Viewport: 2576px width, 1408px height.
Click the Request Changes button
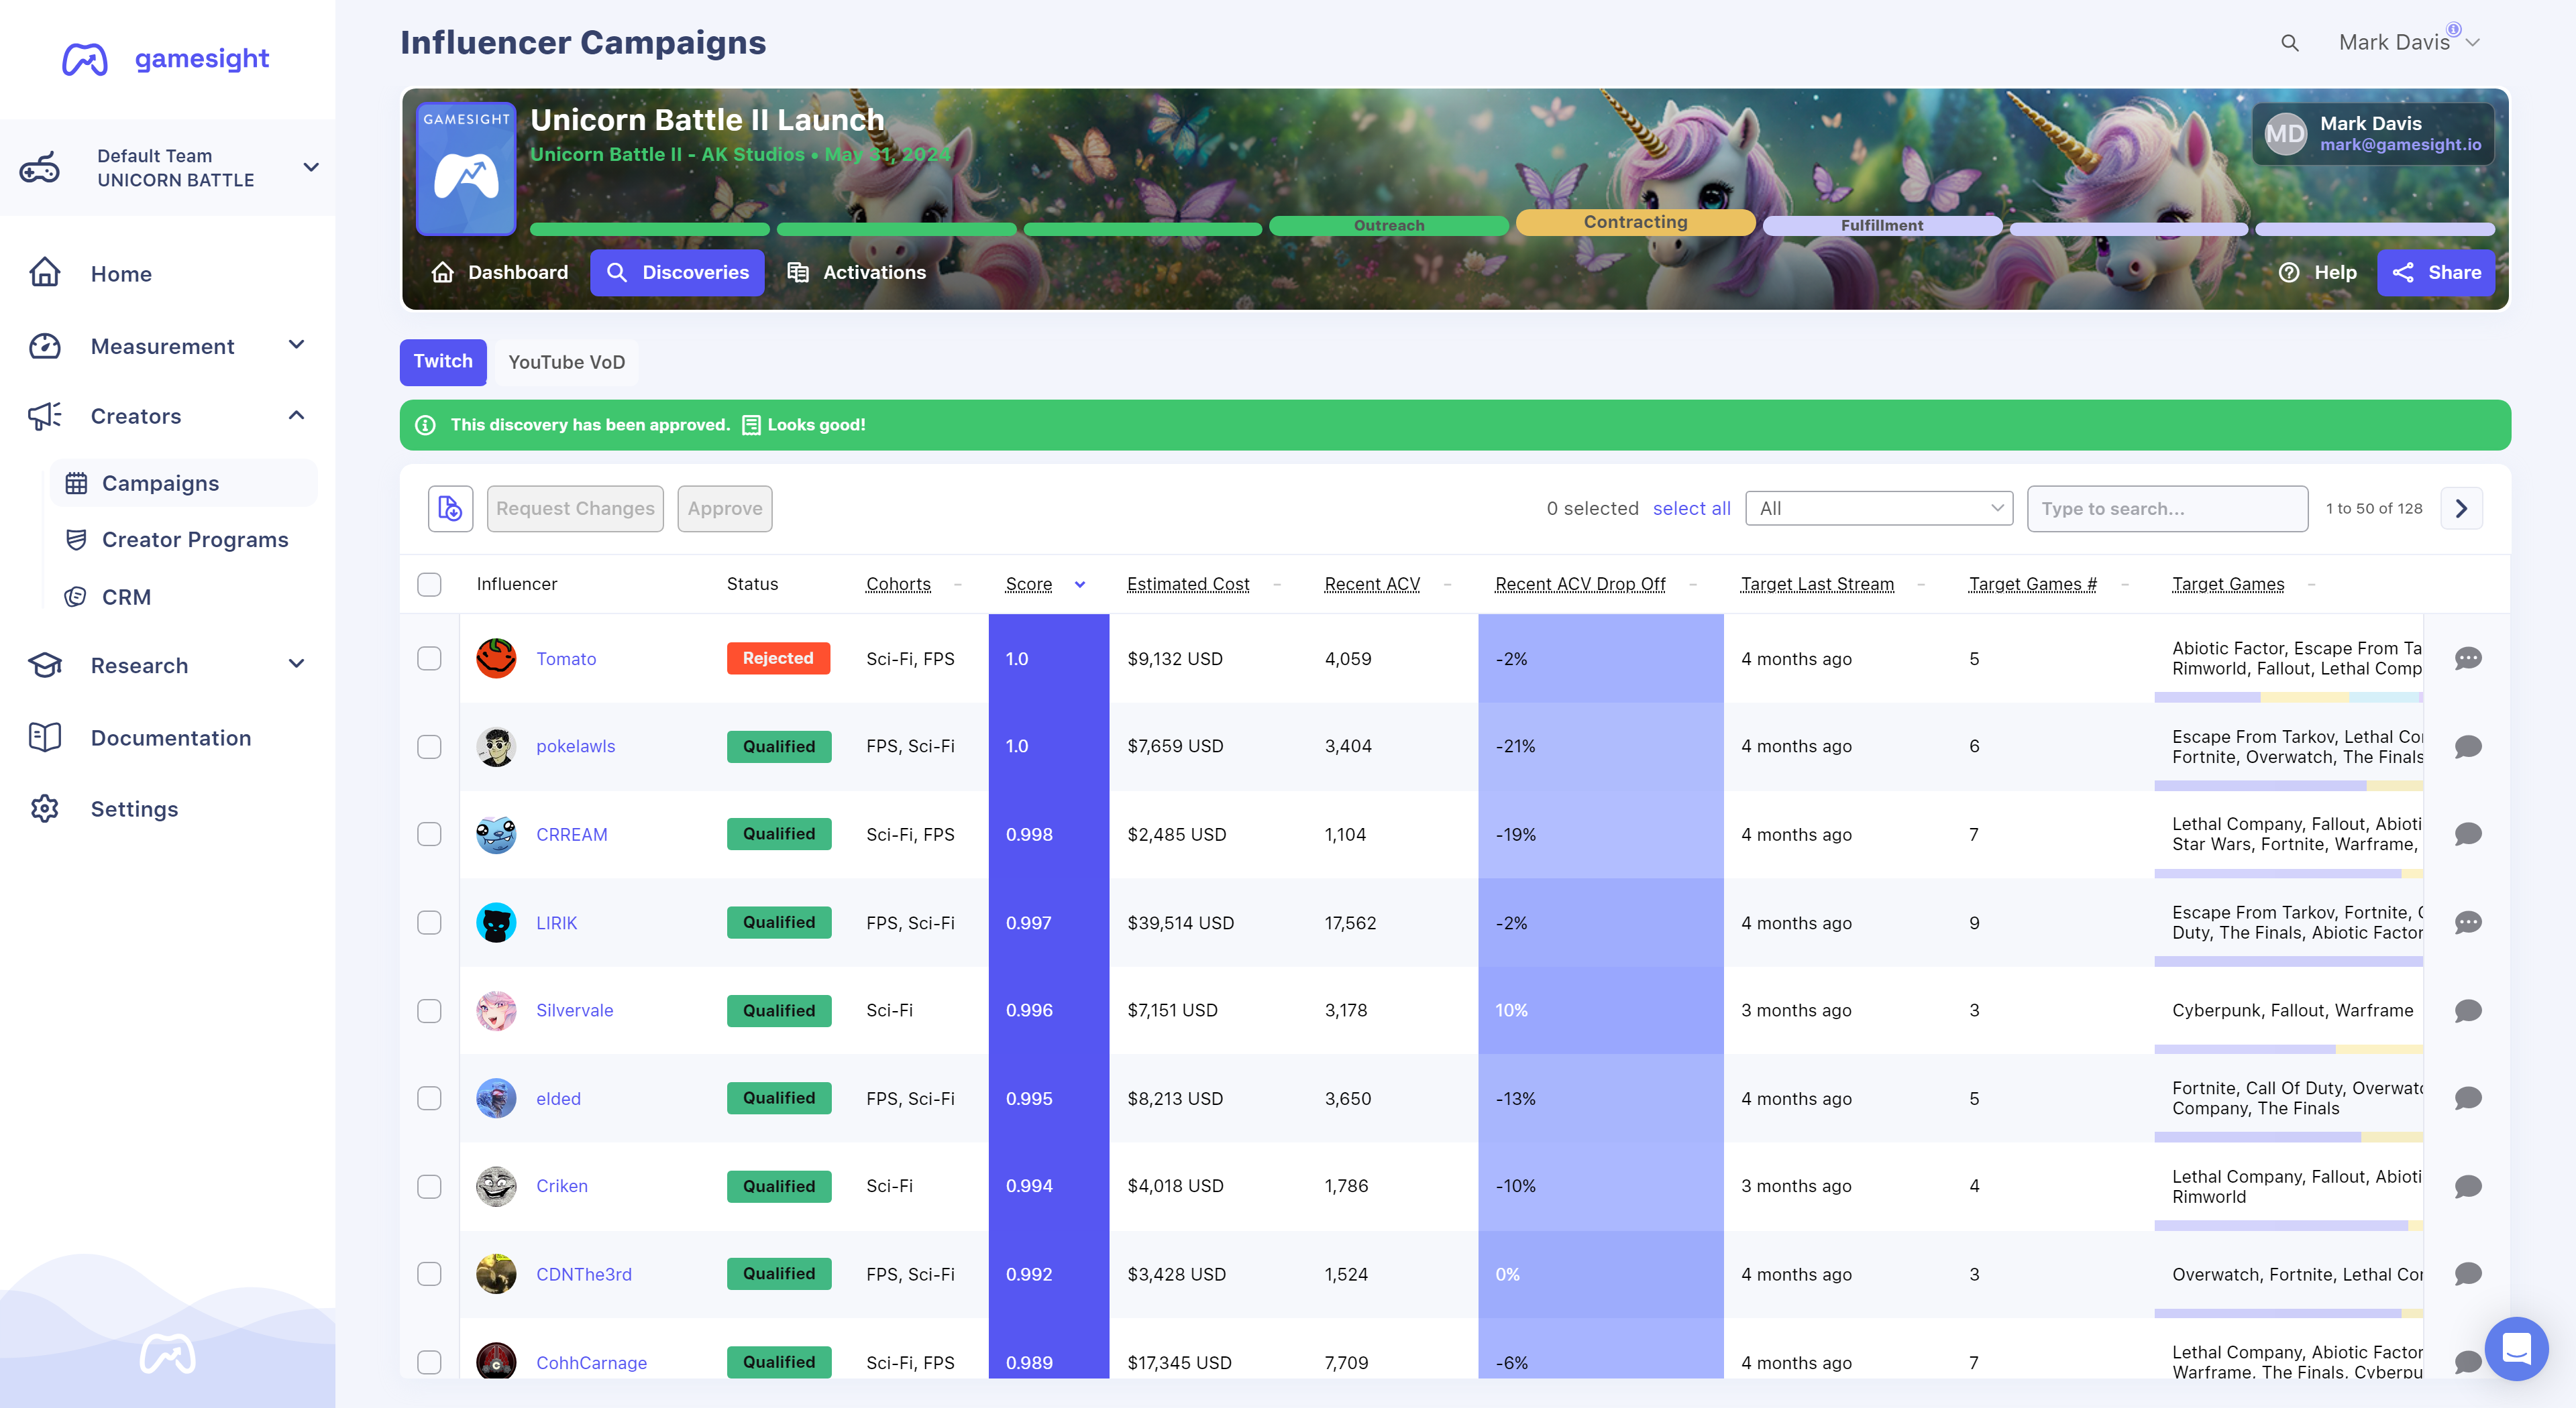[575, 509]
